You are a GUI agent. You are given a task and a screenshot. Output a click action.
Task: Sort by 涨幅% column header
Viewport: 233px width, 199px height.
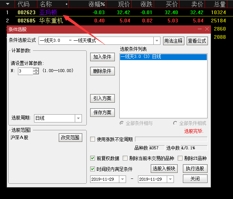[x=96, y=4]
